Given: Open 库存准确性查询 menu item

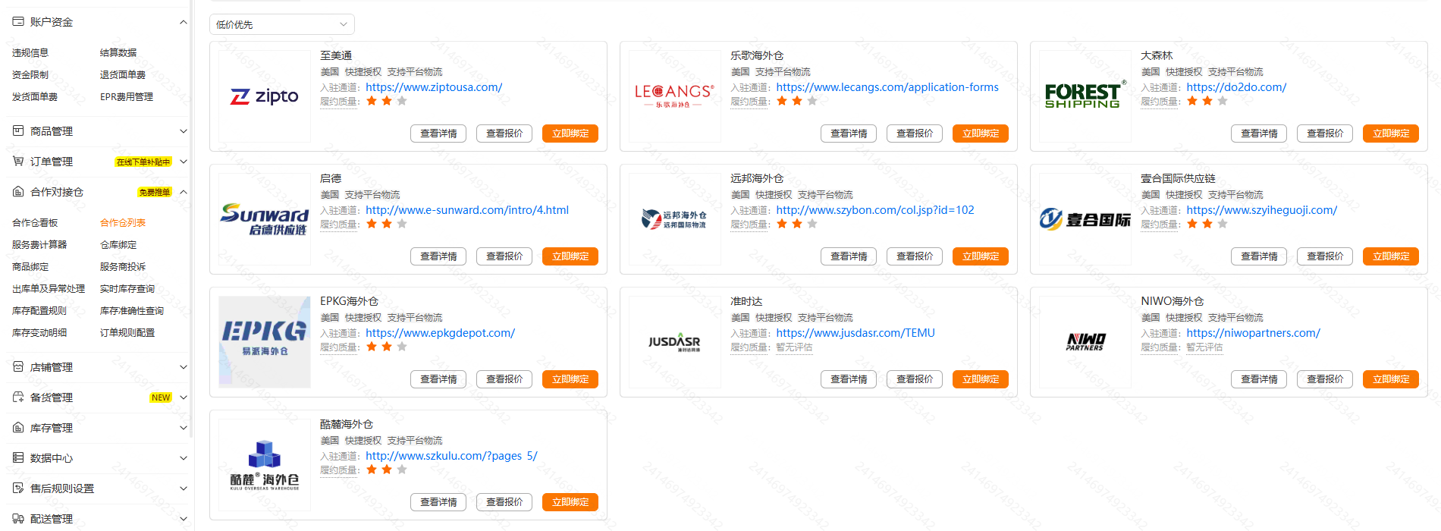Looking at the screenshot, I should (132, 310).
